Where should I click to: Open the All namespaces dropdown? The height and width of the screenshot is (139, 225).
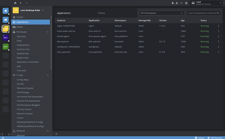click(162, 13)
